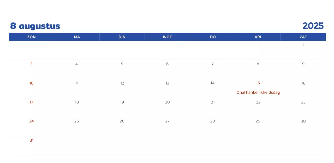The width and height of the screenshot is (334, 163).
Task: Click the Onafhankelijkheidsdag holiday label
Action: pos(258,93)
